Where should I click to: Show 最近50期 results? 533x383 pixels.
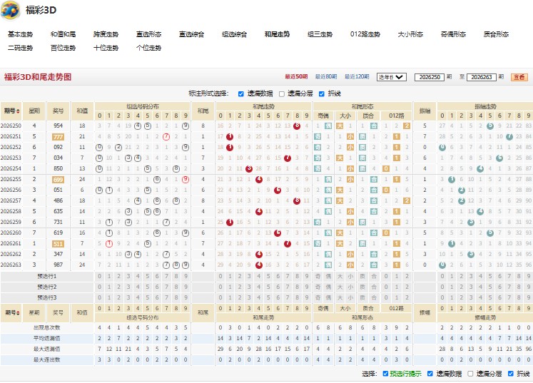[296, 77]
